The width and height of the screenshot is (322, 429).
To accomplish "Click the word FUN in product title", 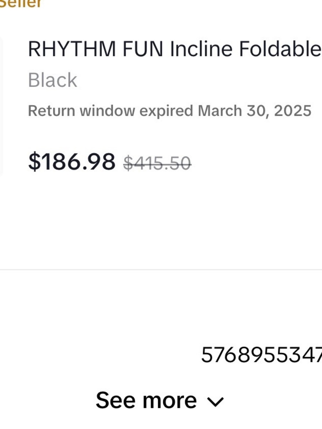I will [x=143, y=49].
